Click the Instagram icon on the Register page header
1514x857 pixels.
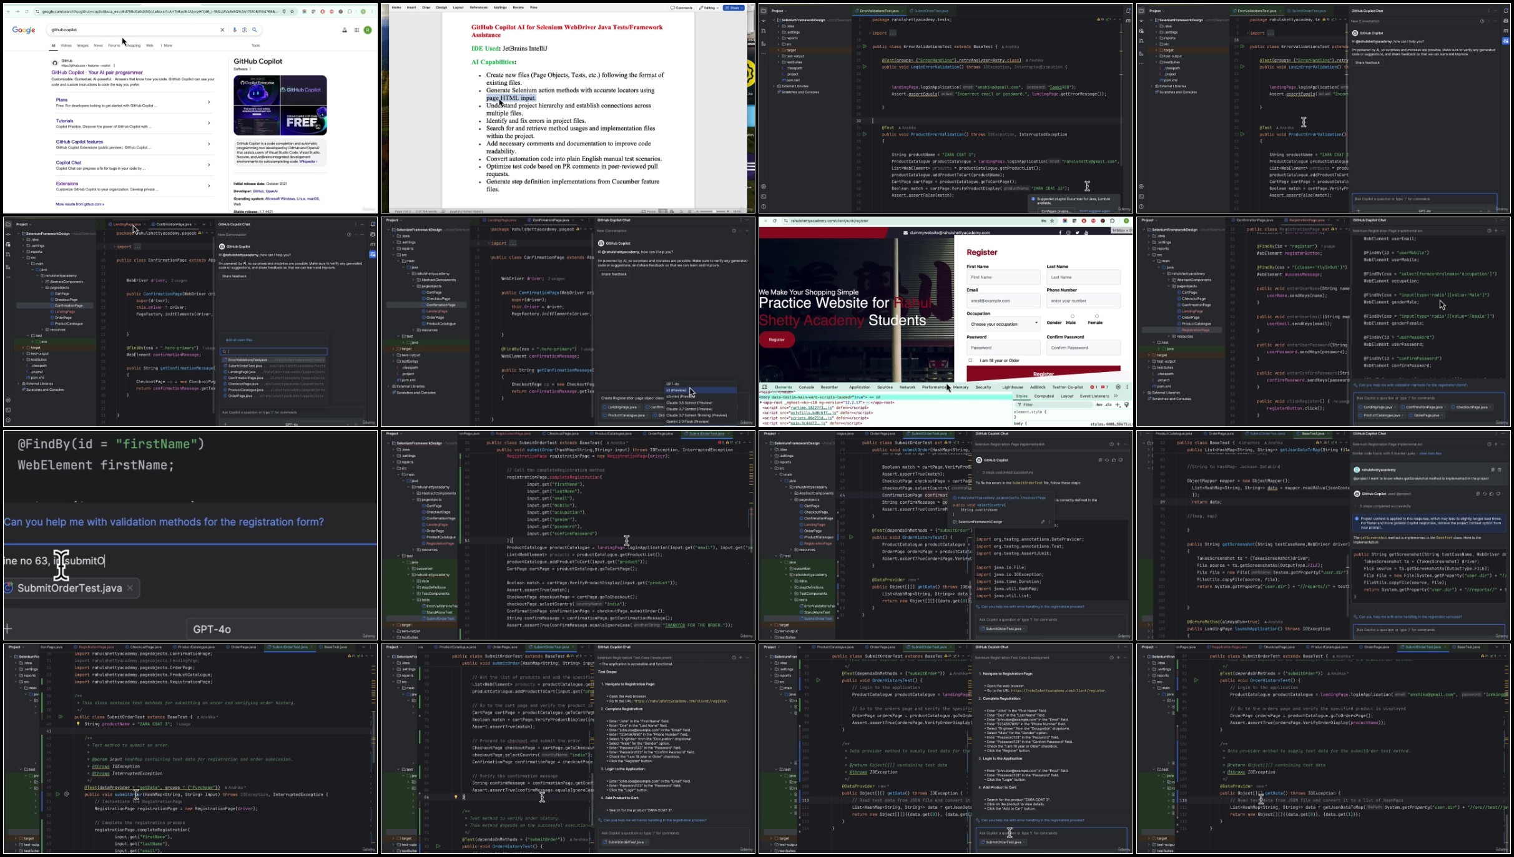[1068, 233]
